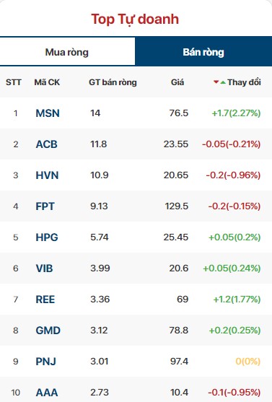This screenshot has height=402, width=272.
Task: Click the HPG ticker link
Action: (47, 237)
